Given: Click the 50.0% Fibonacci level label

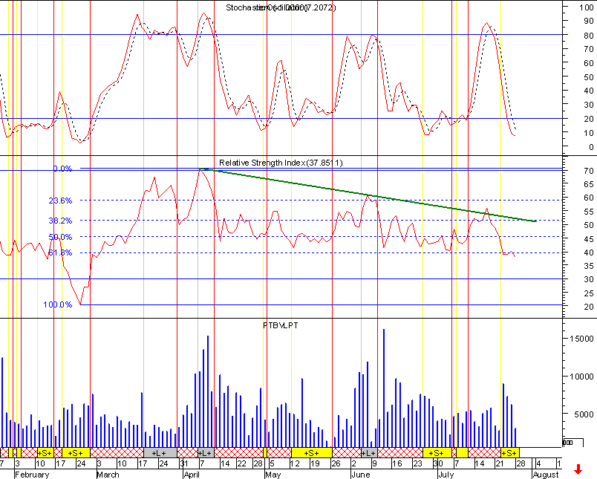Looking at the screenshot, I should [x=60, y=237].
